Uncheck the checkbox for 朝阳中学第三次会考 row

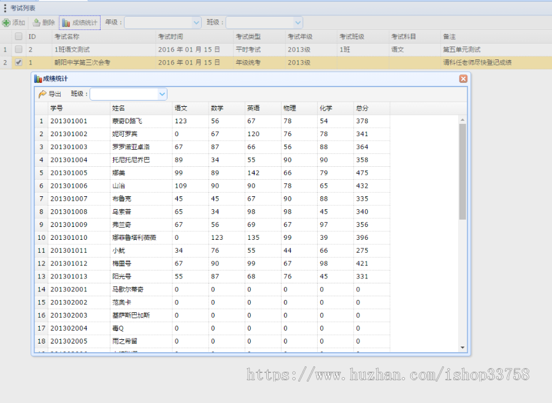[18, 62]
